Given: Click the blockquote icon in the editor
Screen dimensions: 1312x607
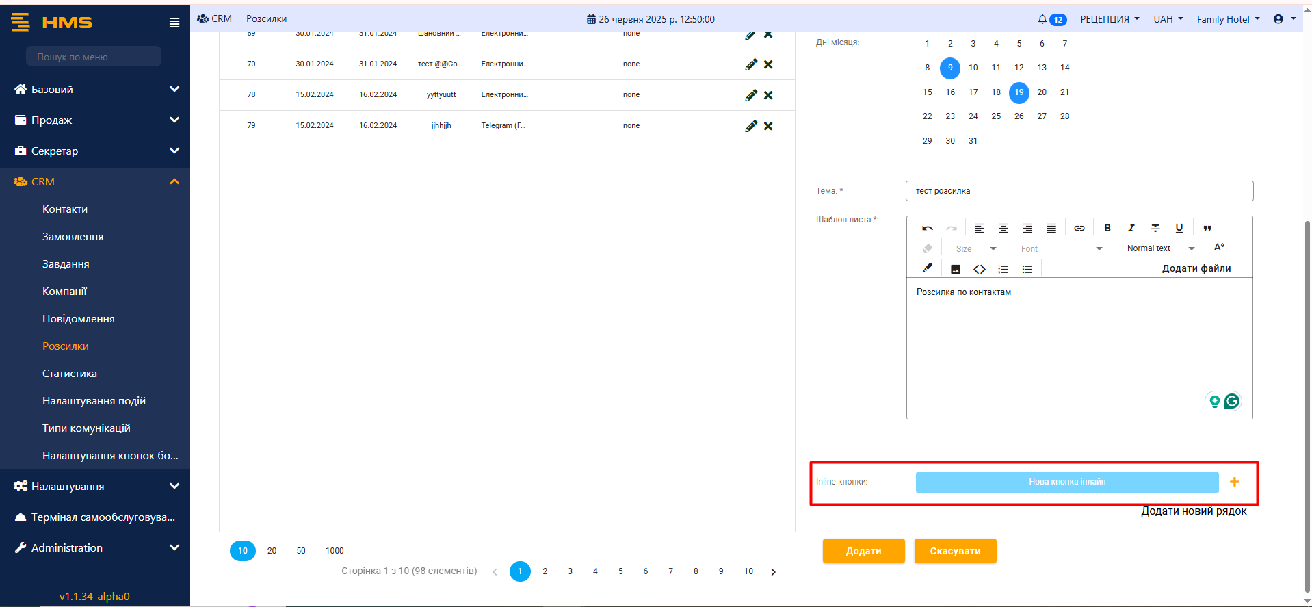Looking at the screenshot, I should click(x=1207, y=229).
